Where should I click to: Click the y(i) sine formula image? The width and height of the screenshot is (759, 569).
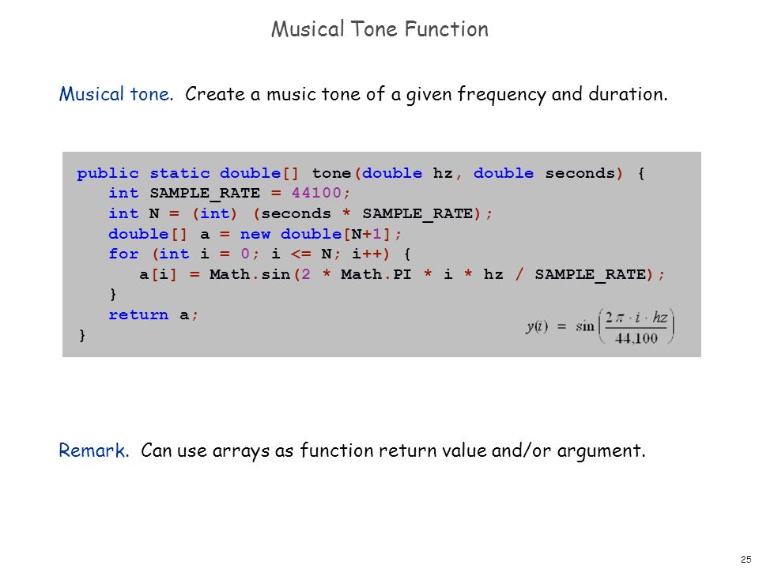pyautogui.click(x=600, y=326)
